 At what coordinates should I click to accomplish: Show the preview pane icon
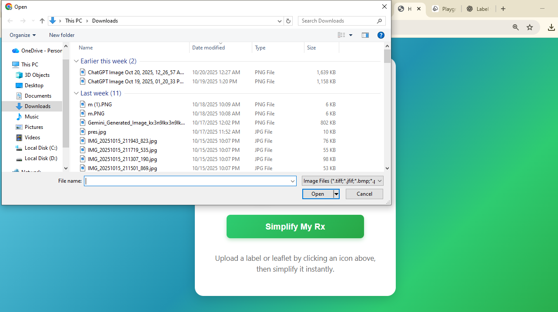point(365,35)
